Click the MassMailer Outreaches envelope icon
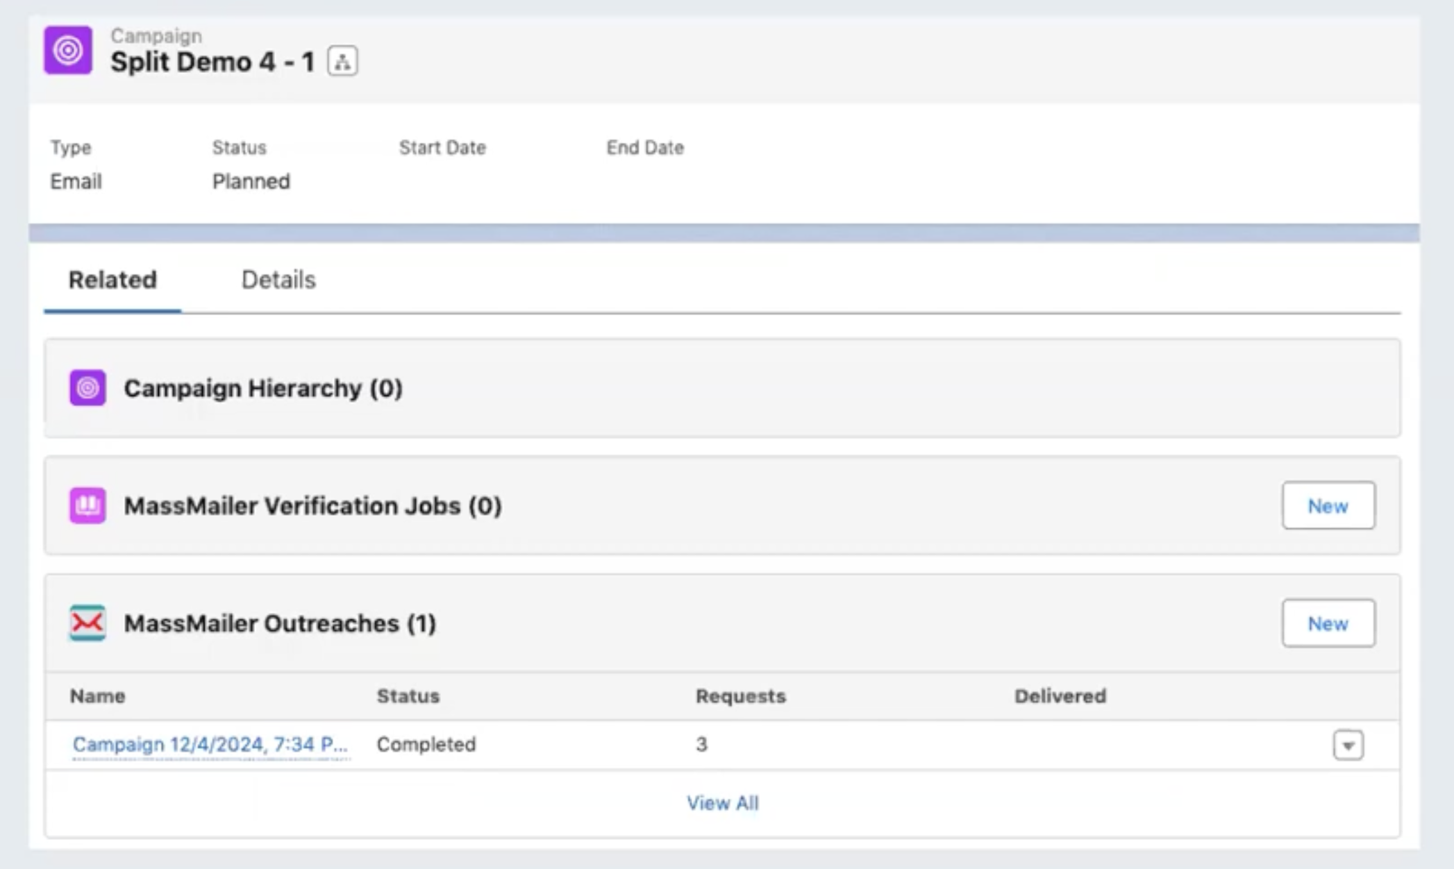 (87, 623)
